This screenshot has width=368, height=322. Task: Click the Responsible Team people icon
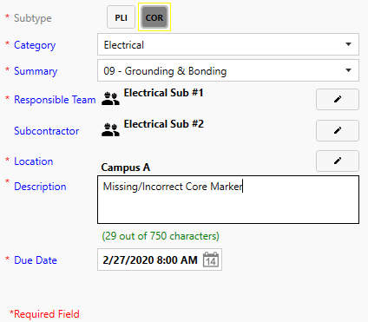110,98
